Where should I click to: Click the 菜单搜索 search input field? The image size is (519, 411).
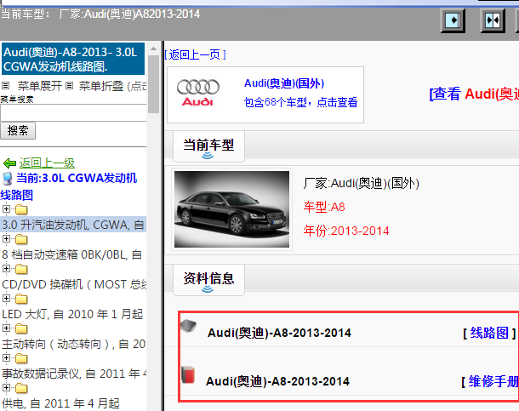click(73, 113)
